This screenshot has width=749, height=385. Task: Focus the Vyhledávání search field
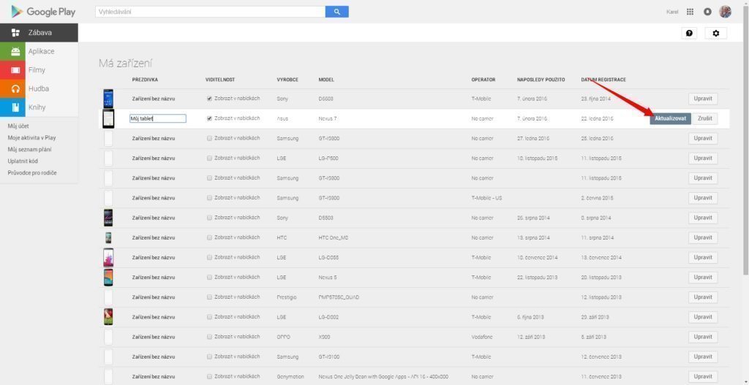(210, 12)
